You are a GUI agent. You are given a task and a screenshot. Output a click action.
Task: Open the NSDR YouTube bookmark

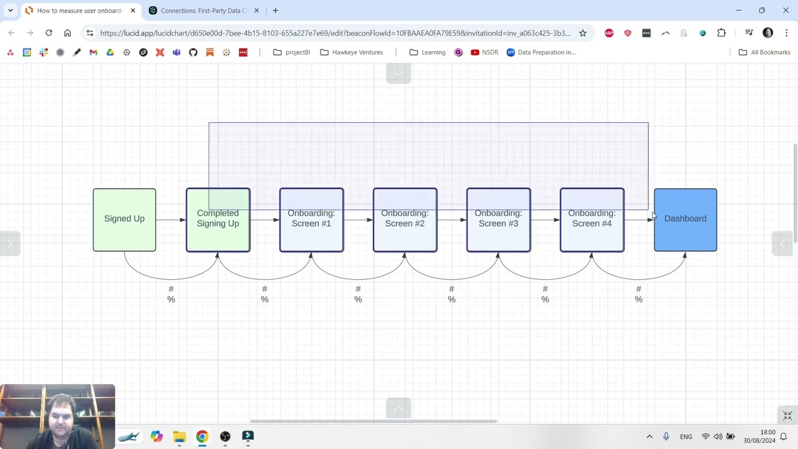(484, 52)
